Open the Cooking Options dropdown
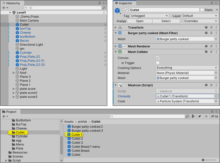The height and width of the screenshot is (163, 220). 187,68
